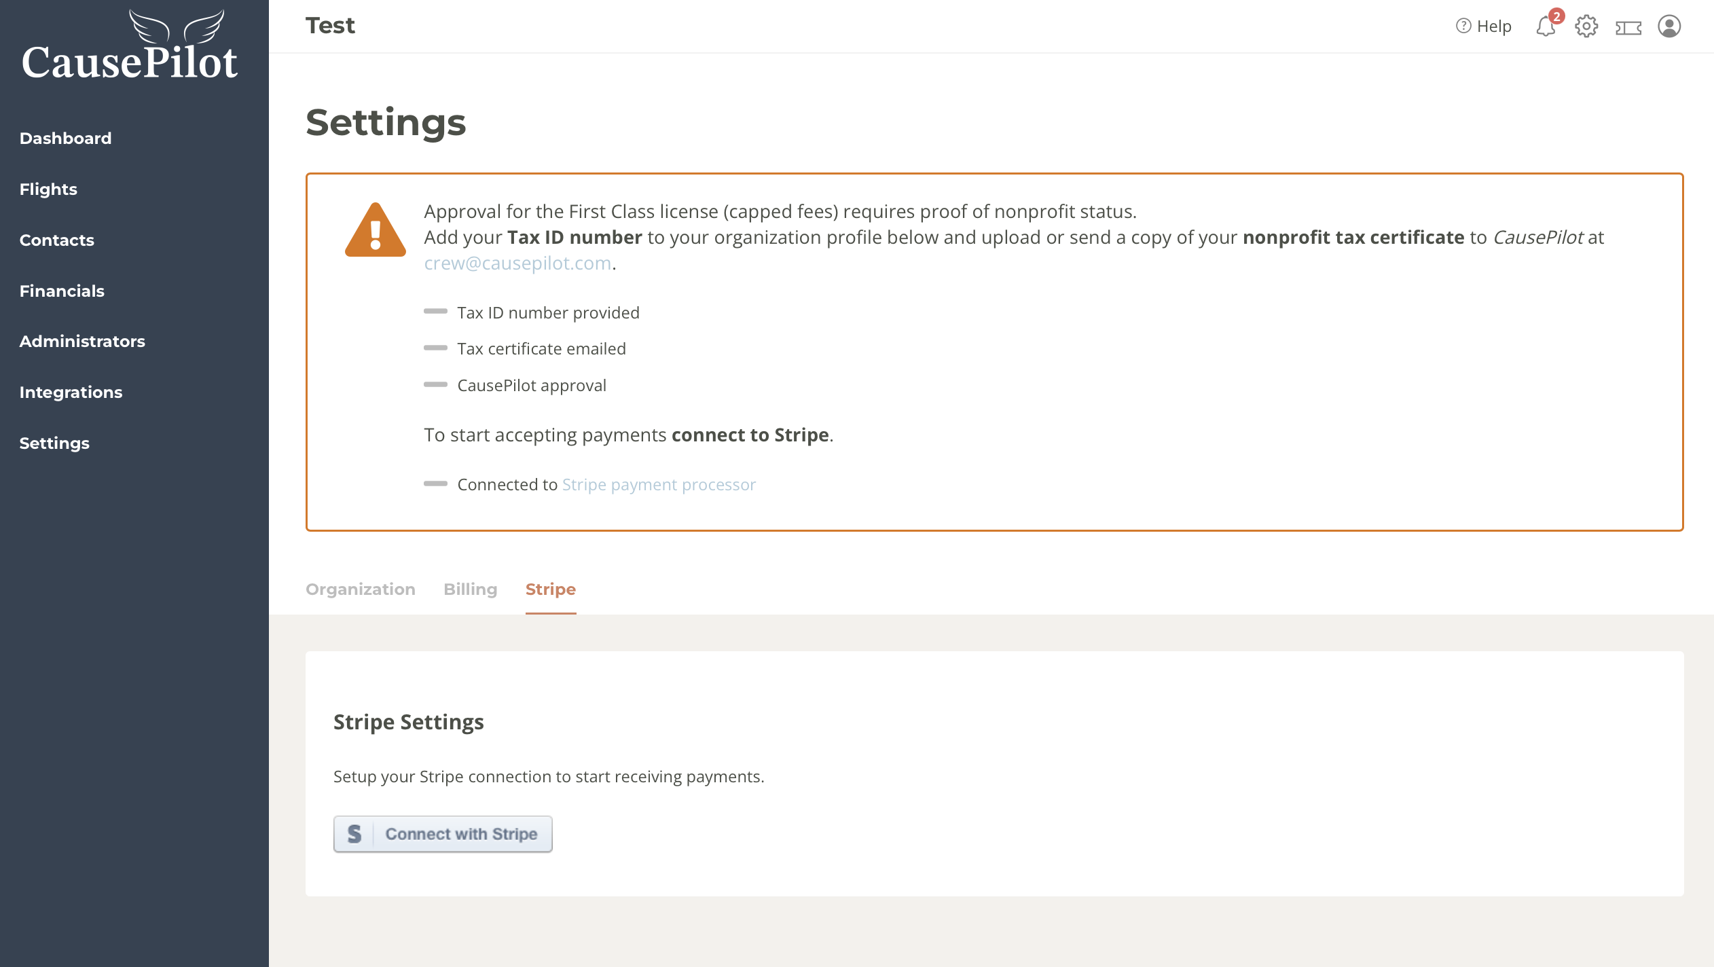Open the user profile avatar icon

(x=1669, y=26)
